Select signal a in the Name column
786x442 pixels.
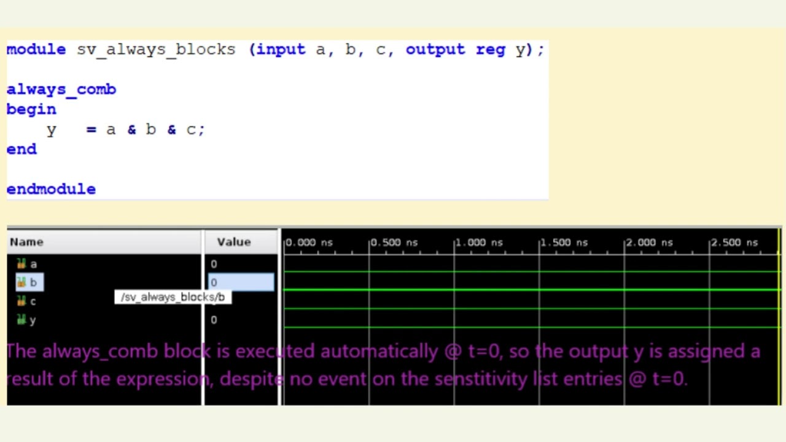click(34, 264)
